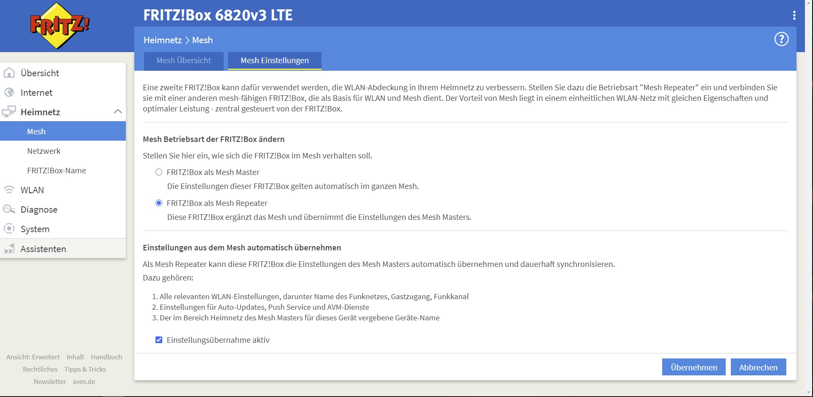Click the heading 'Einstellungen aus dem Mesh automatisch übernehmen'
813x397 pixels.
coord(242,248)
